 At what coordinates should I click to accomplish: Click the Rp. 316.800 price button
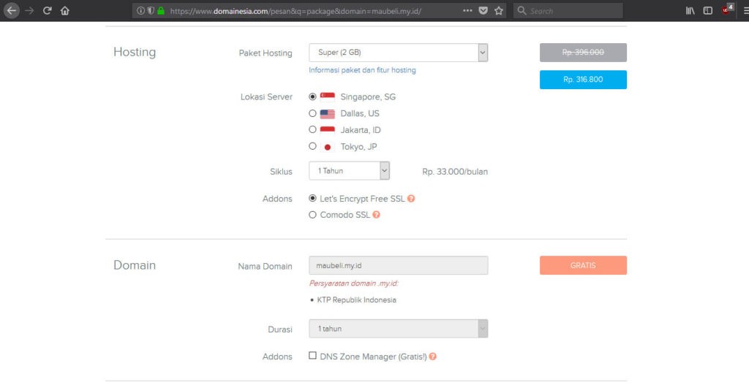[x=583, y=80]
